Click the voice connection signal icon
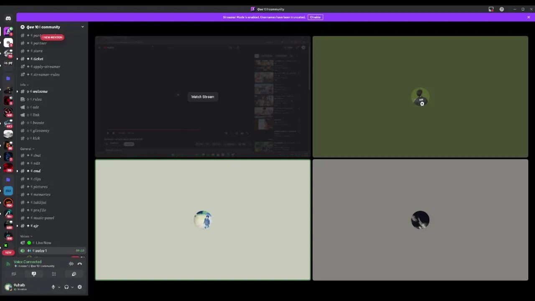This screenshot has height=301, width=535. point(8,264)
